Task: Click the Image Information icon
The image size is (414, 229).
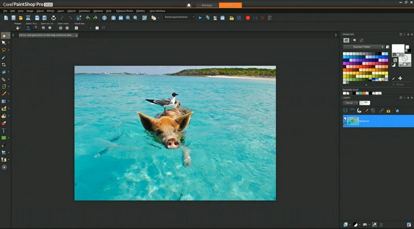Action: (105, 18)
